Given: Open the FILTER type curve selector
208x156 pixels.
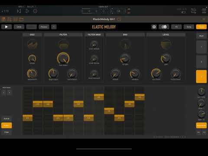Looking at the screenshot, I should (x=63, y=44).
